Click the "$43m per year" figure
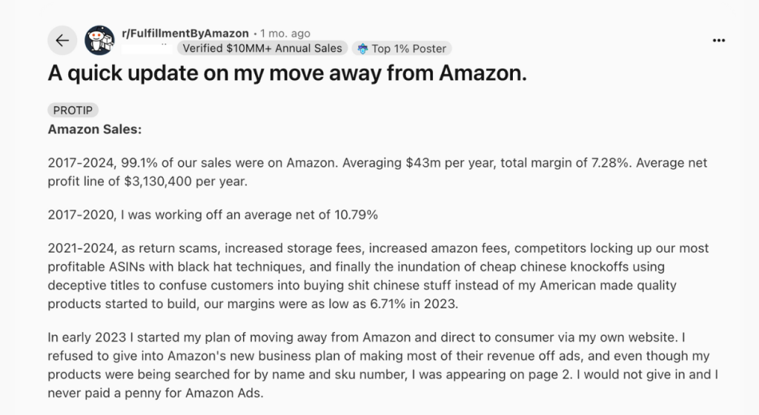This screenshot has width=759, height=415. 450,162
